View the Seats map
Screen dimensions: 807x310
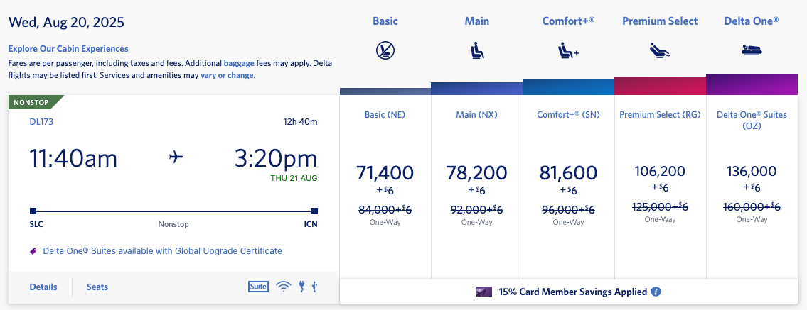97,287
